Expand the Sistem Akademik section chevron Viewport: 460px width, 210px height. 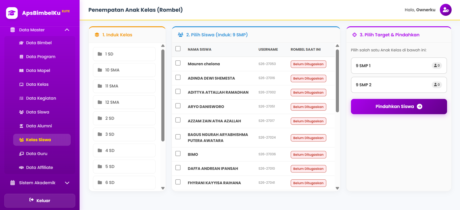pyautogui.click(x=67, y=183)
